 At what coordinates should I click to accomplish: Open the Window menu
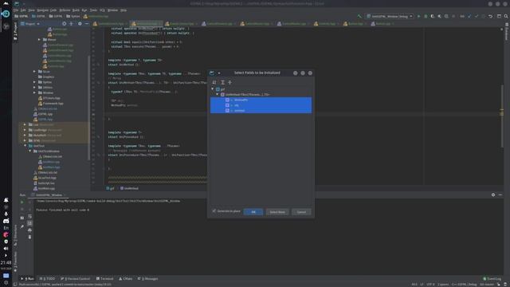pos(112,10)
